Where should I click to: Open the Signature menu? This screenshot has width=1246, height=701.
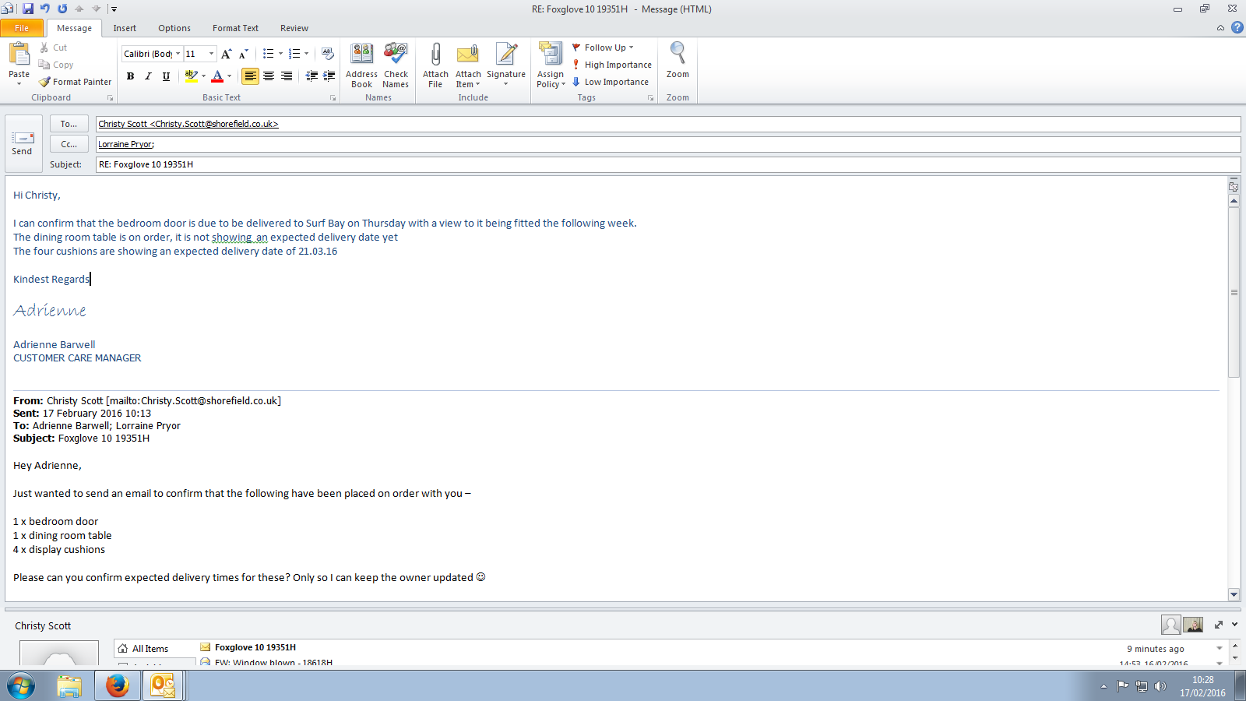(x=506, y=65)
